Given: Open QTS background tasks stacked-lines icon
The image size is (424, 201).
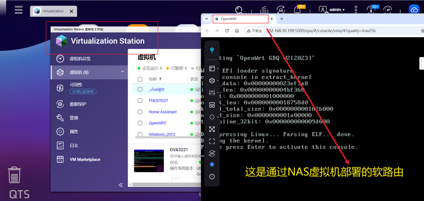Looking at the screenshot, I should (x=264, y=10).
